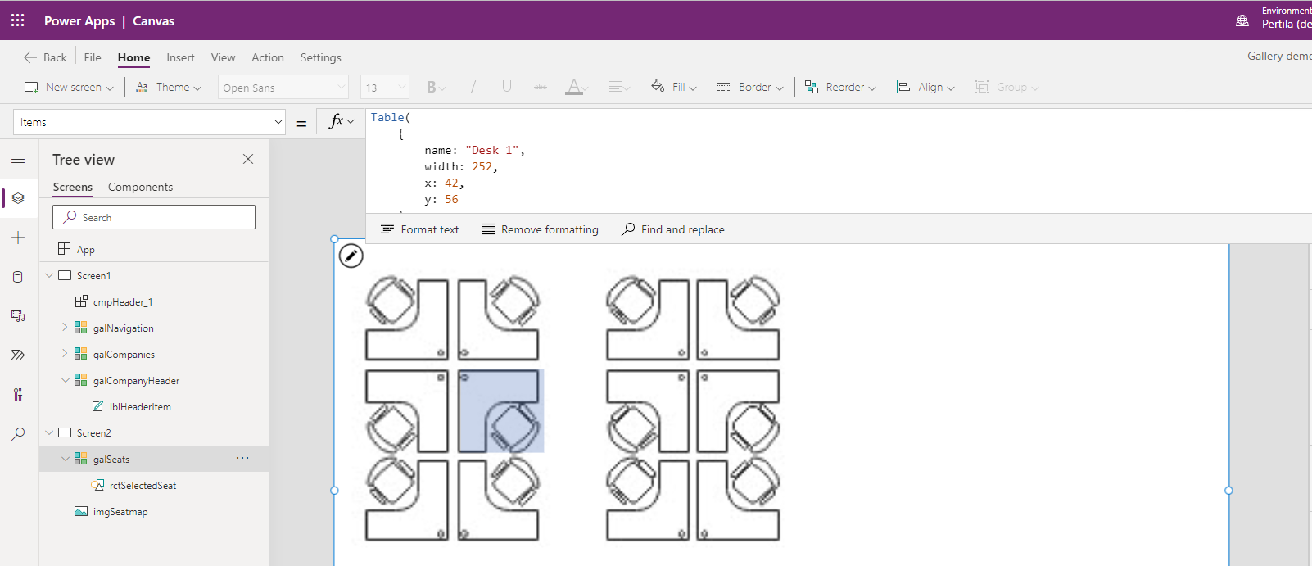Toggle bold text formatting

coord(432,87)
